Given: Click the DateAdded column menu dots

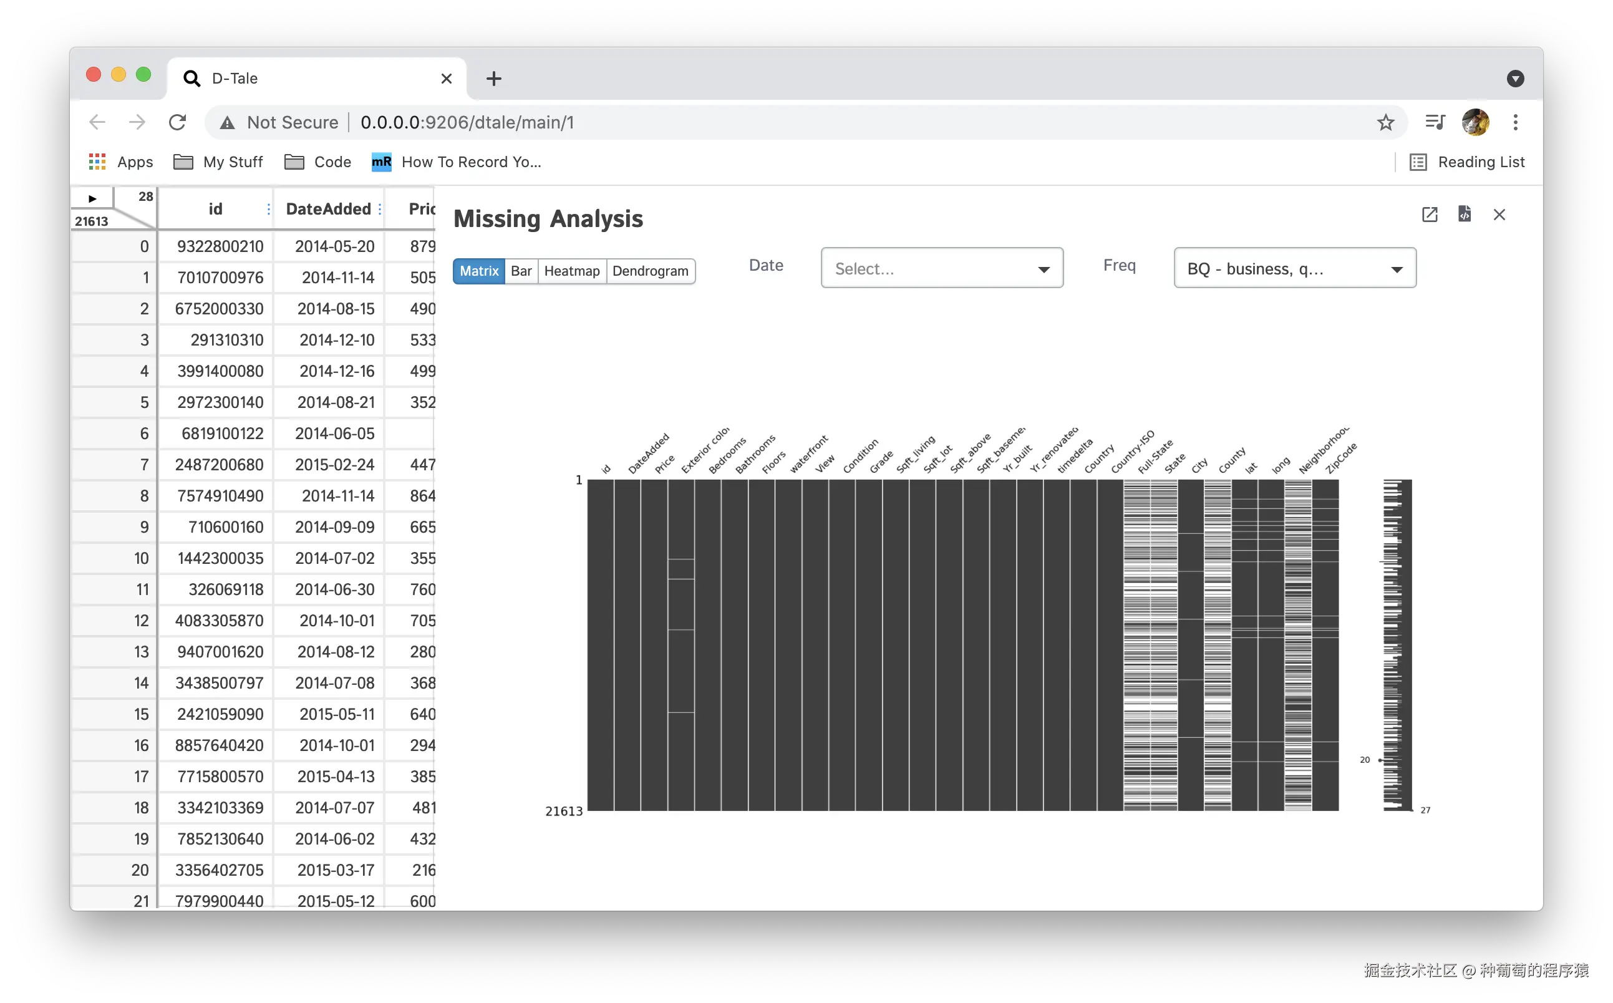Looking at the screenshot, I should point(379,209).
